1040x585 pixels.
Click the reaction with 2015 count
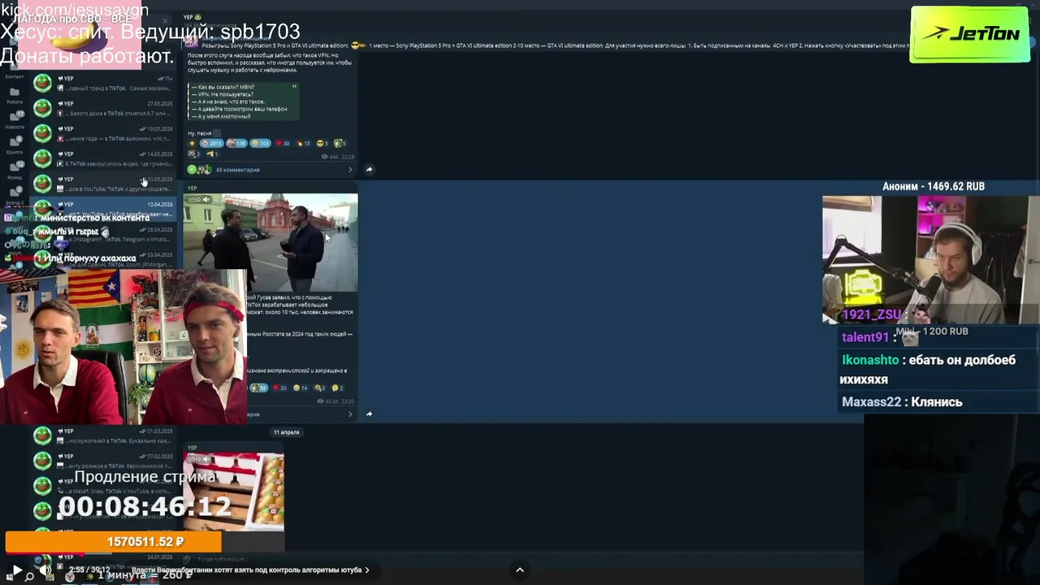(211, 144)
